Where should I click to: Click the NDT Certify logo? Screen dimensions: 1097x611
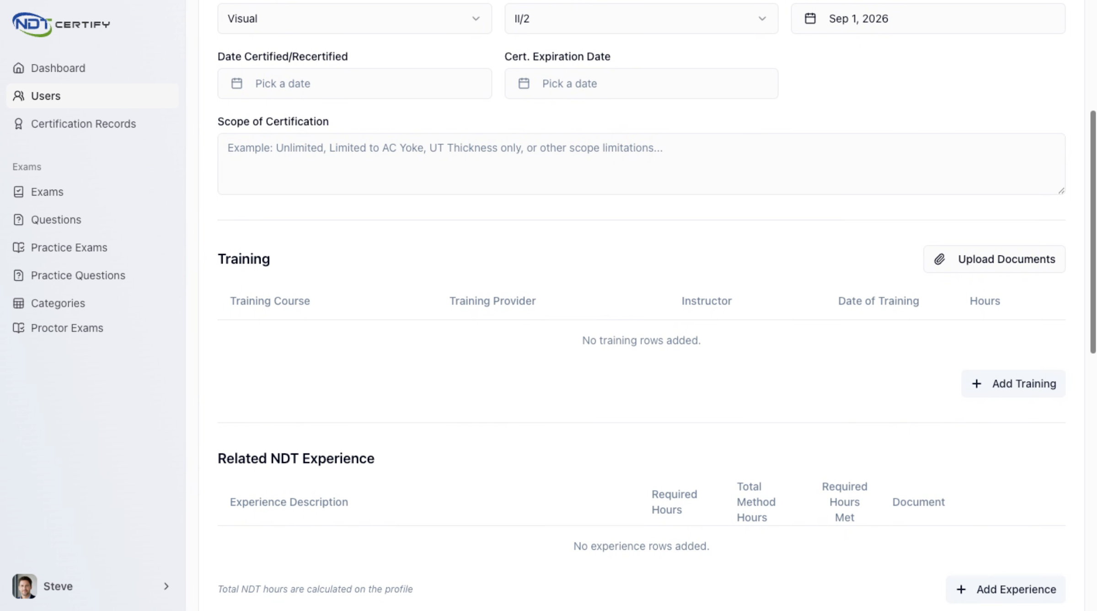61,24
